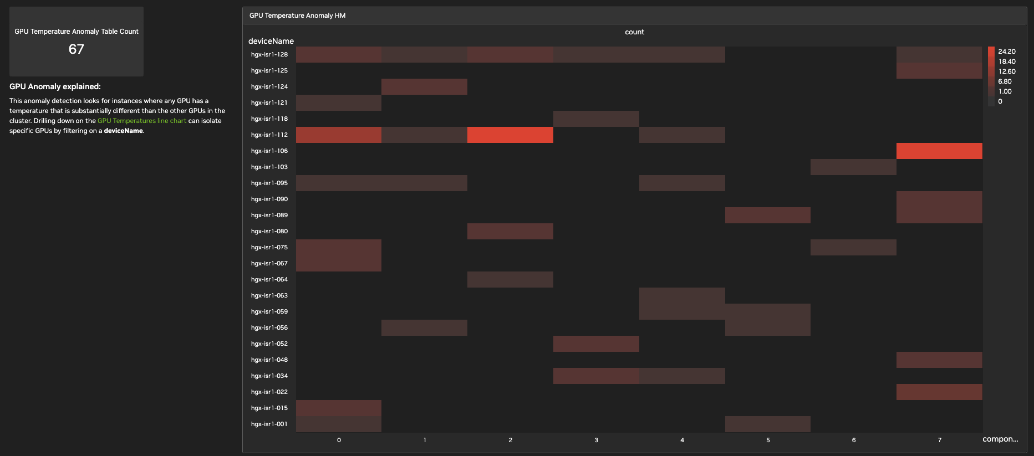
Task: Click device label hgx-isr1-090
Action: coord(269,199)
